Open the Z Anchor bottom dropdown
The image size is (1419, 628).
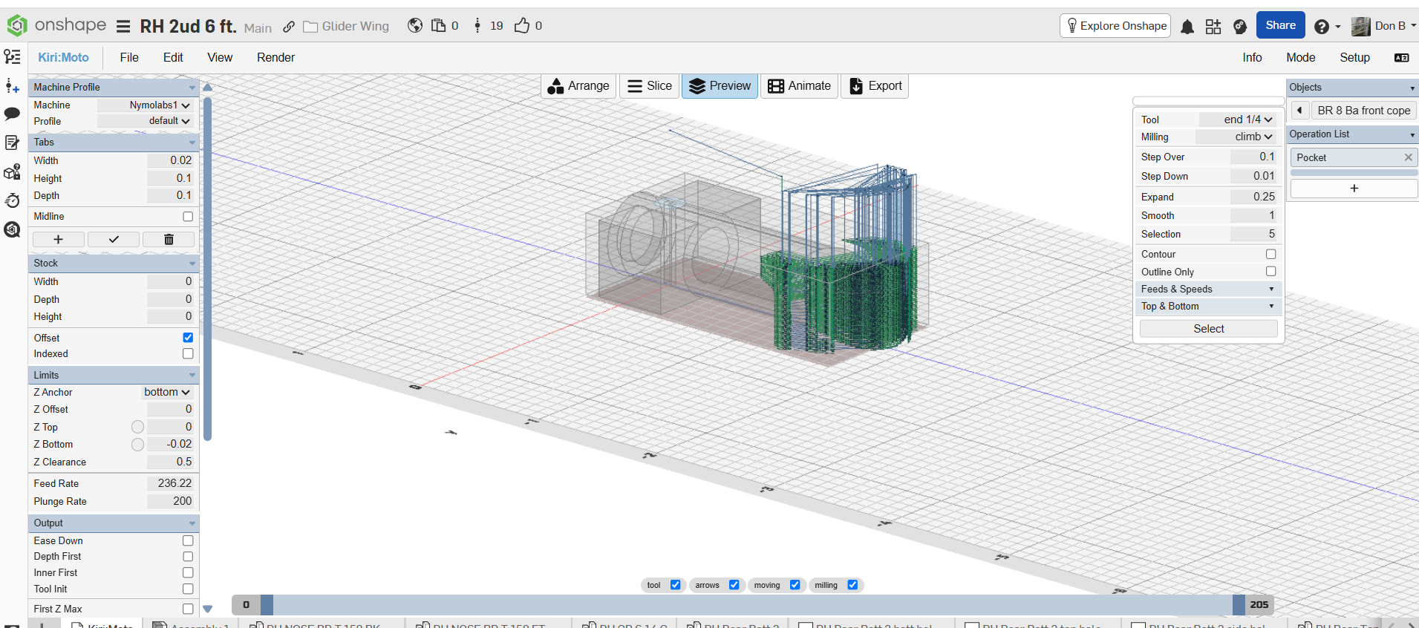click(167, 392)
